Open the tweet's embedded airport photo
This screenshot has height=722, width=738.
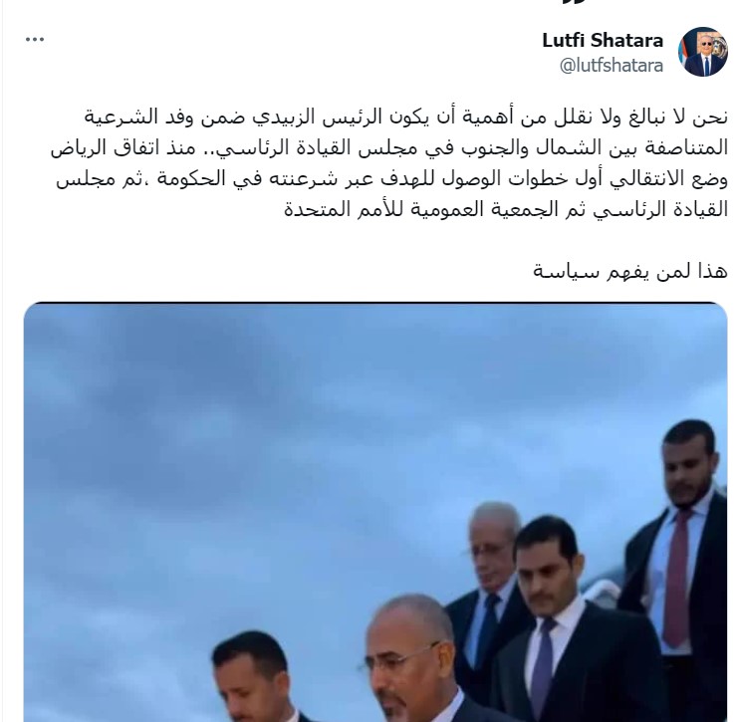(375, 512)
